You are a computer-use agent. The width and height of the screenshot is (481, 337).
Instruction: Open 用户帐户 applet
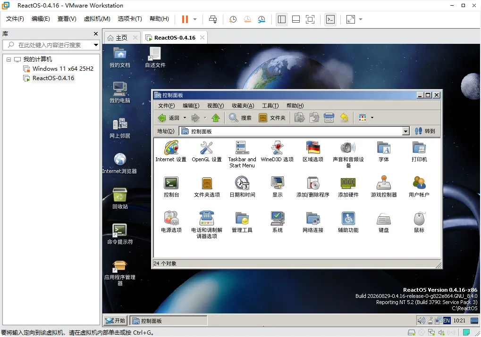[419, 187]
